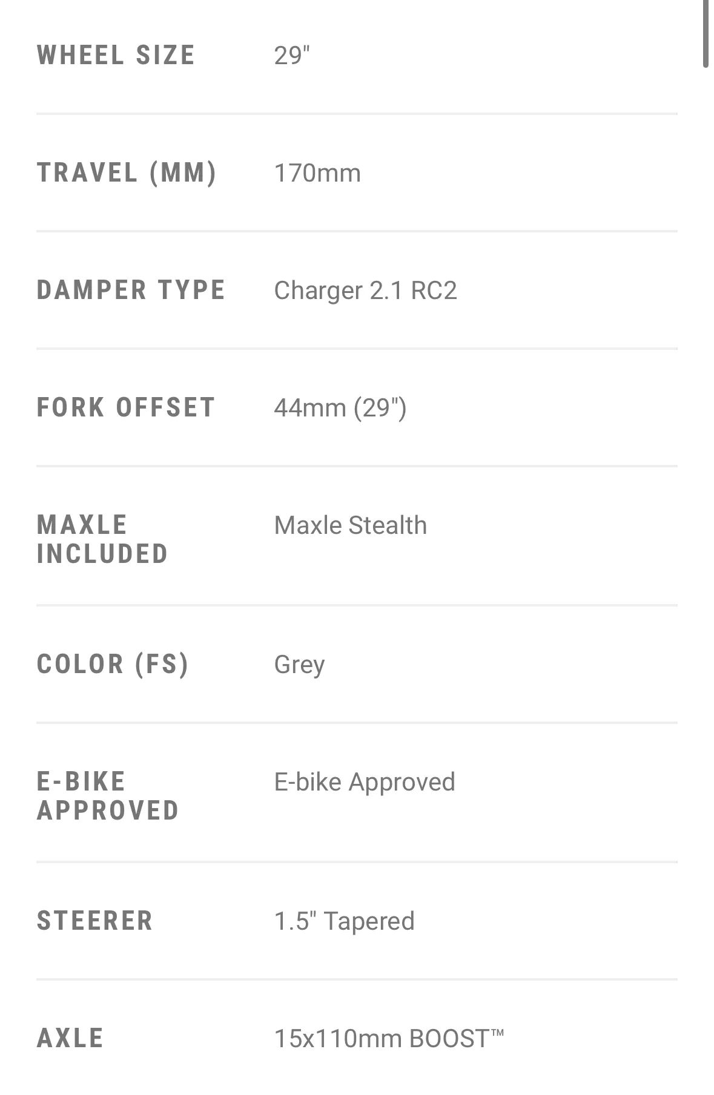
Task: Click the AXLE label
Action: 70,1038
